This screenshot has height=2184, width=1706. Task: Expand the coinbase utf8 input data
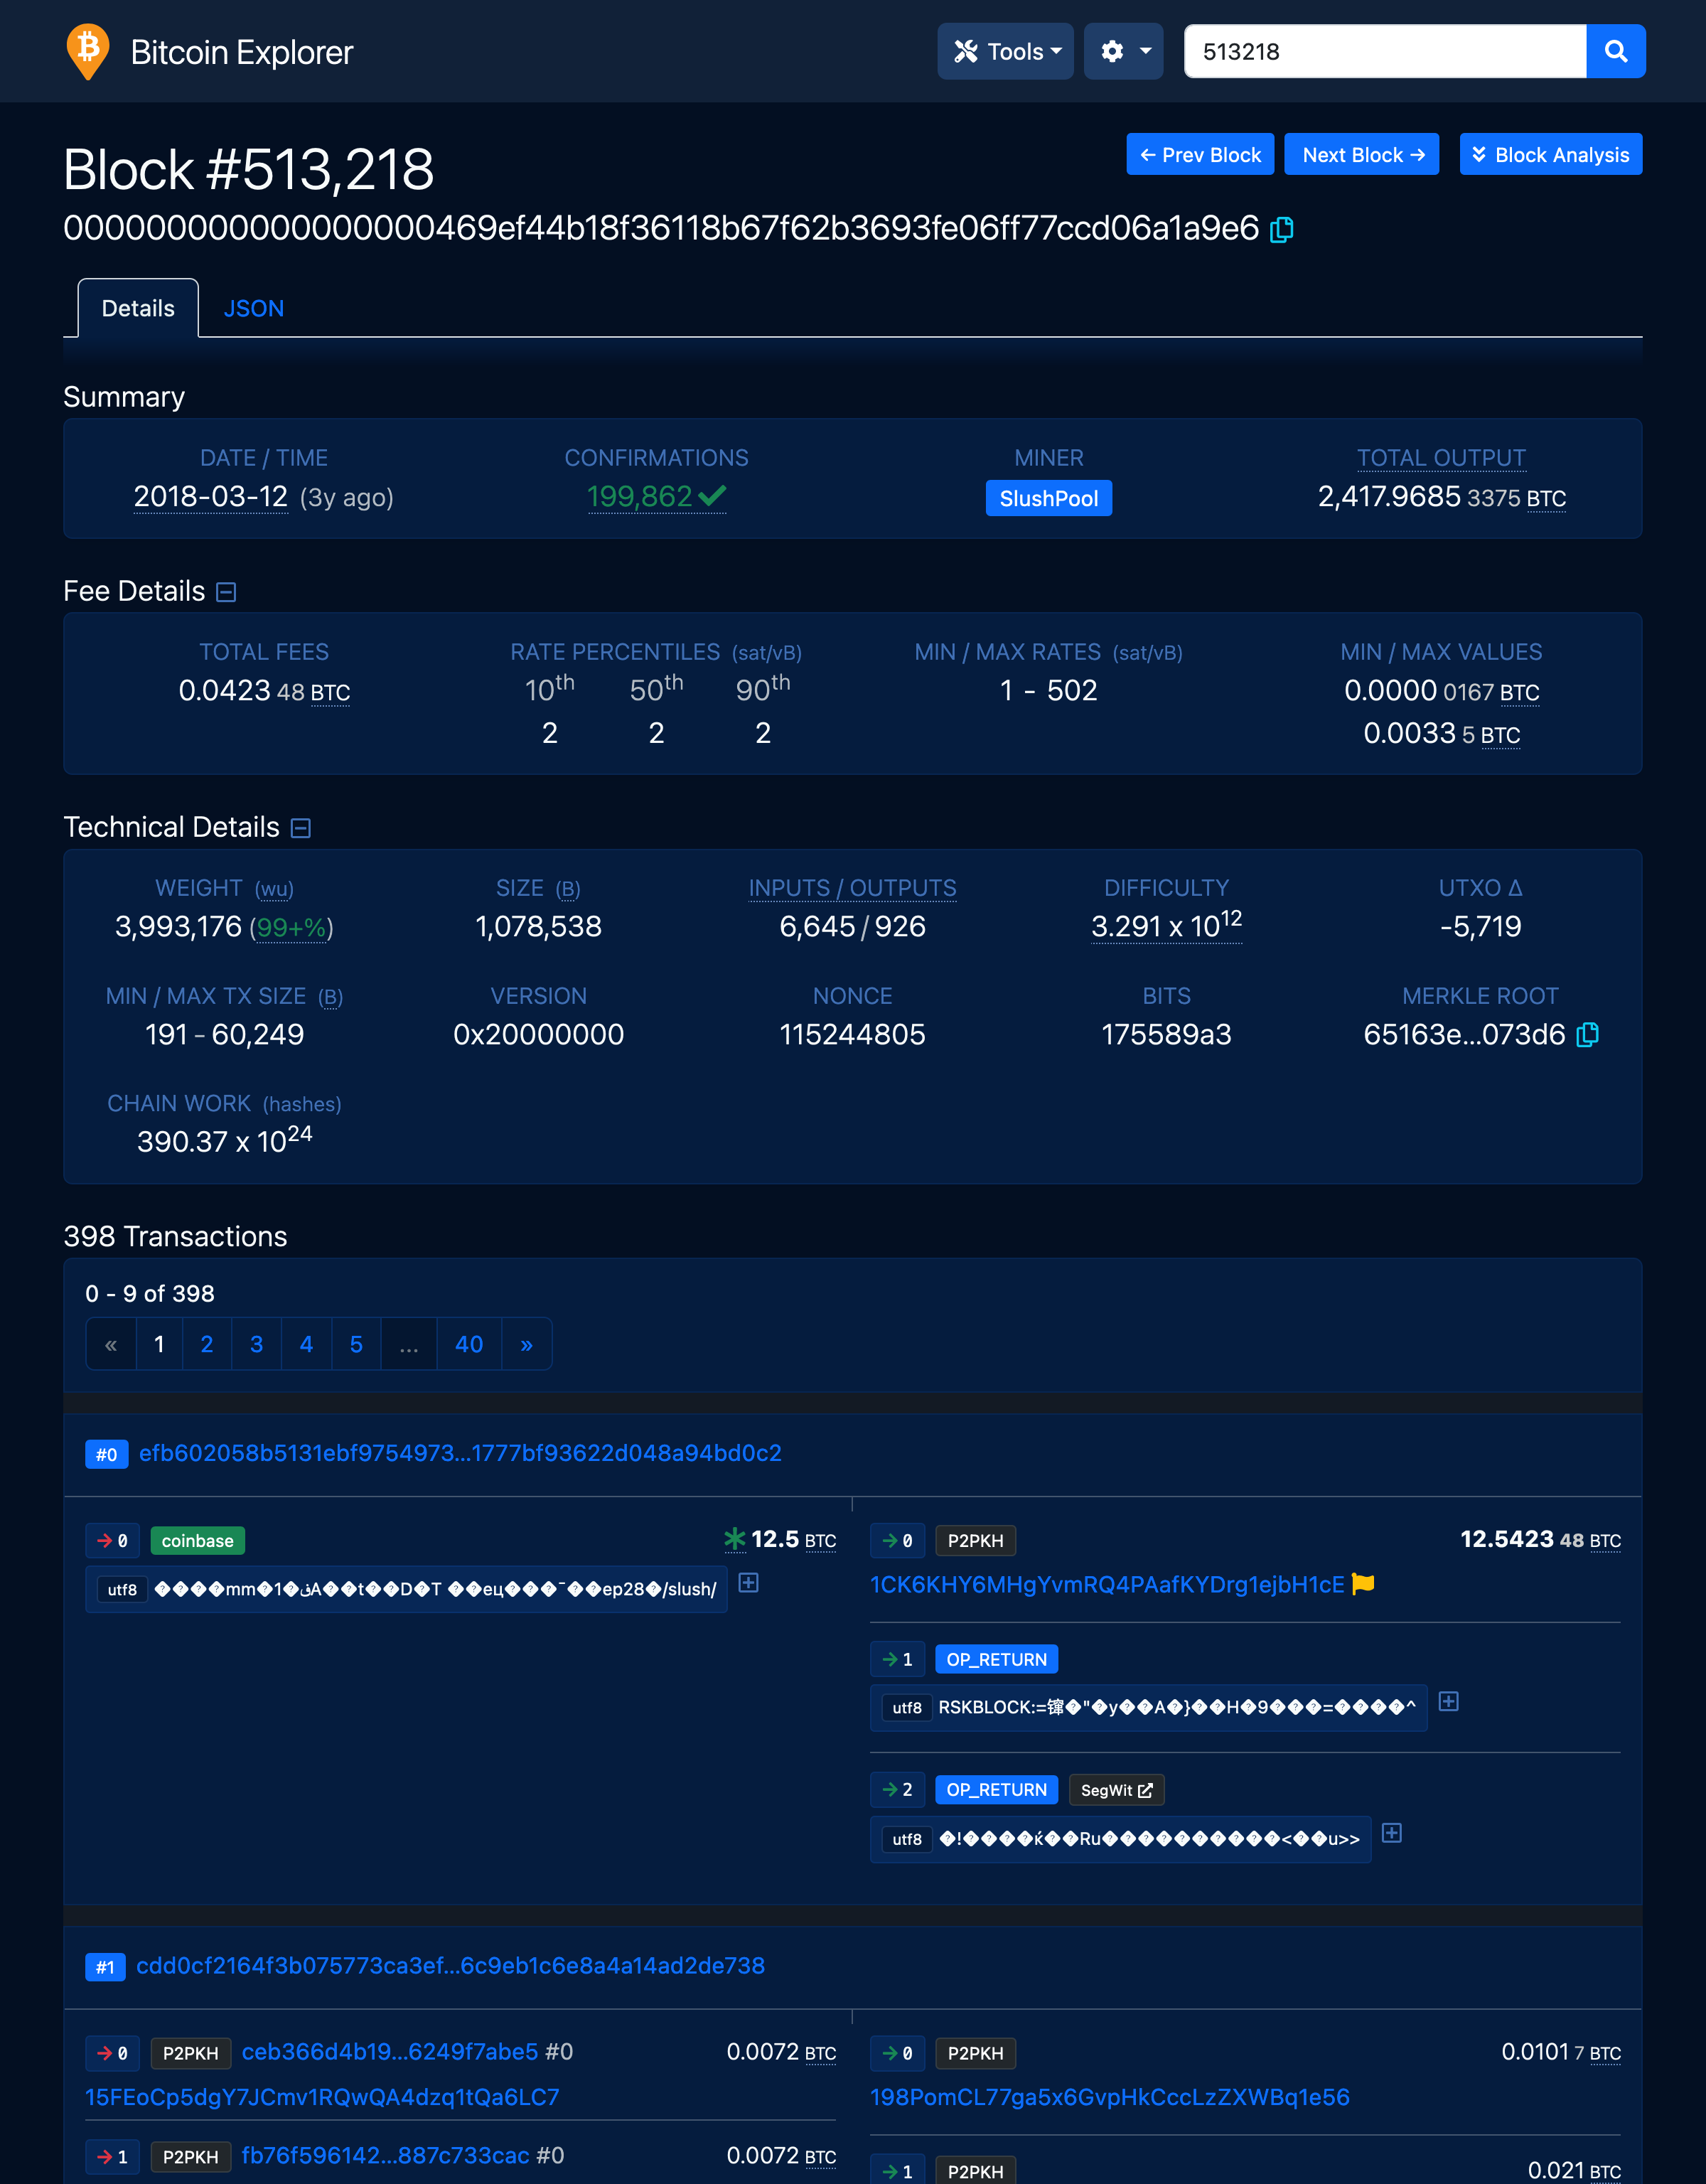coord(748,1583)
